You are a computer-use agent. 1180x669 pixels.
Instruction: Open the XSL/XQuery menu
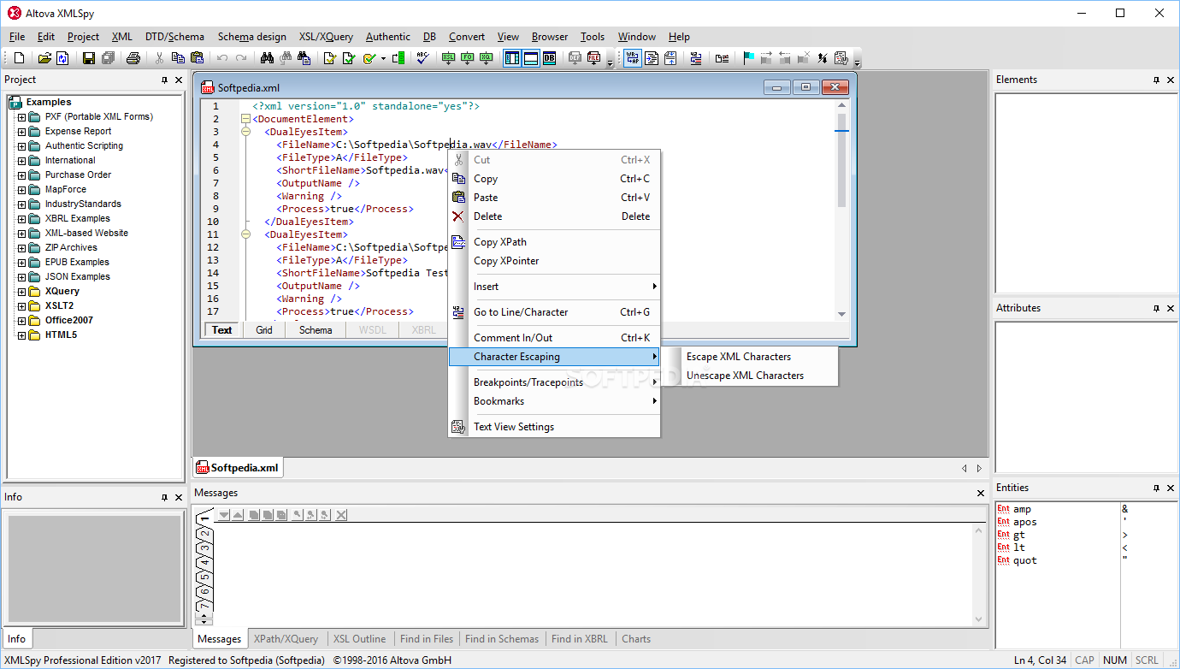[326, 37]
